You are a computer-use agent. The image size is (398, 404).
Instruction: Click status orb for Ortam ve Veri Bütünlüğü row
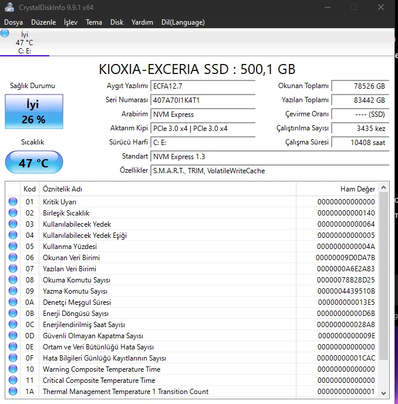[x=13, y=346]
